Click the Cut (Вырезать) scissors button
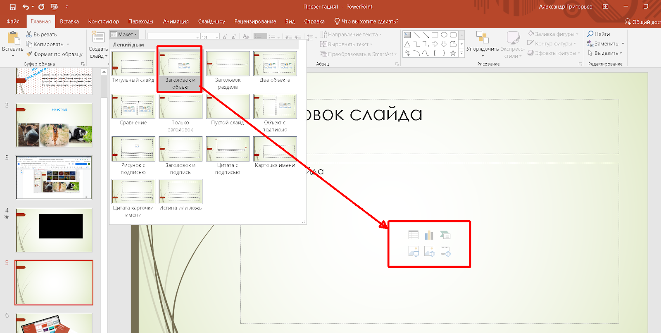The height and width of the screenshot is (333, 661). click(x=41, y=34)
